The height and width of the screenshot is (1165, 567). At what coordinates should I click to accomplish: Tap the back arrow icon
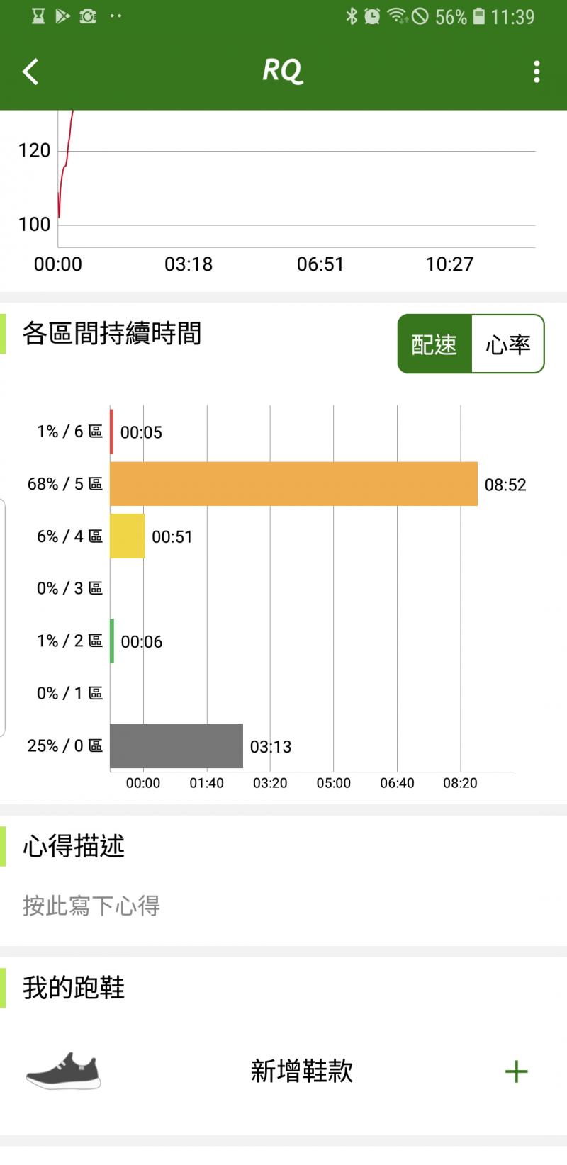30,72
